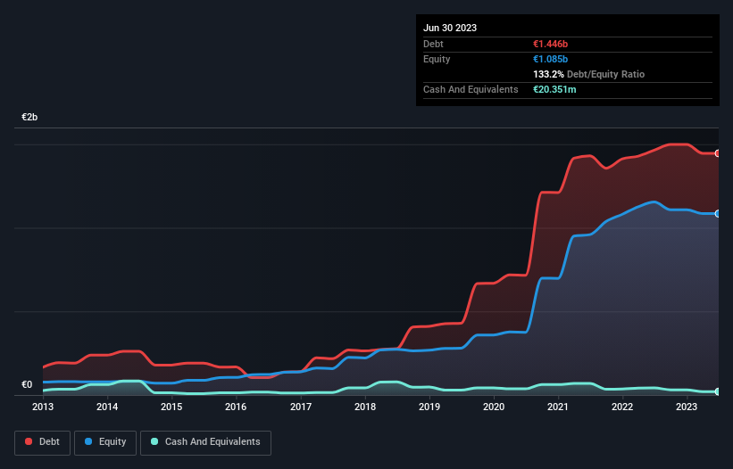733x469 pixels.
Task: Click the 2016 x-axis label
Action: (236, 407)
